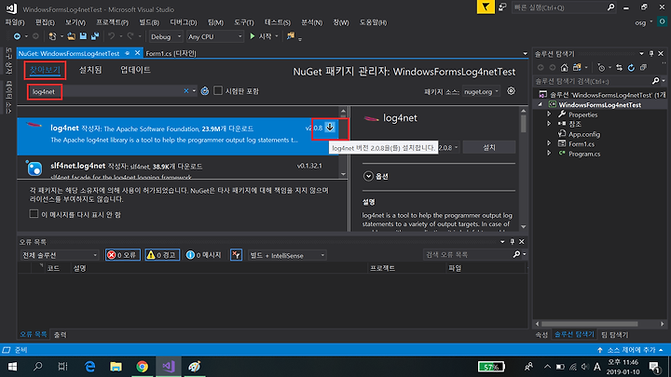The width and height of the screenshot is (671, 377).
Task: Open NuGet settings gear icon
Action: click(511, 91)
